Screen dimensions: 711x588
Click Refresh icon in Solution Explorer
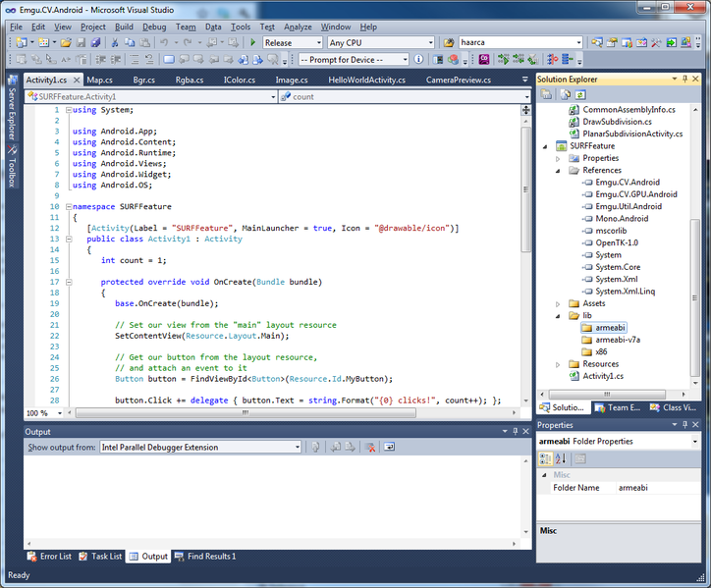(x=580, y=94)
